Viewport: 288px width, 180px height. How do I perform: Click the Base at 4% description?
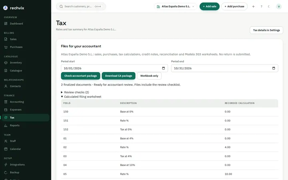(127, 138)
